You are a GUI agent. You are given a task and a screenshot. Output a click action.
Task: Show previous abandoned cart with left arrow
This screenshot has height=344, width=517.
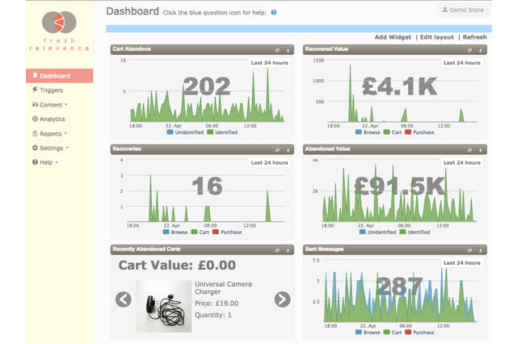(x=123, y=300)
